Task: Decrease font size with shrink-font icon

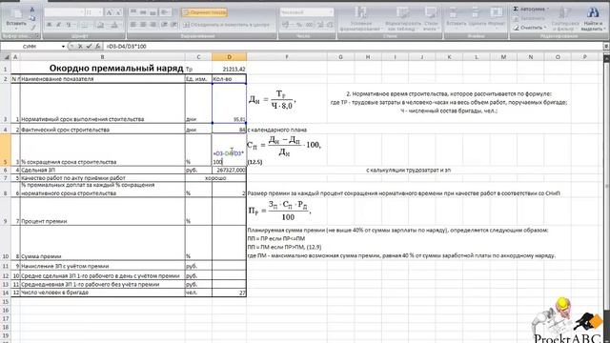Action: point(118,12)
